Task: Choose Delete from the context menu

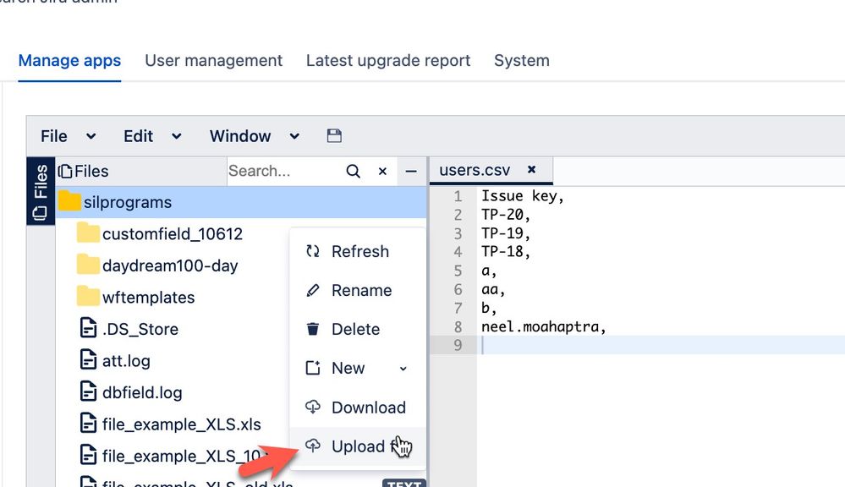Action: point(358,329)
